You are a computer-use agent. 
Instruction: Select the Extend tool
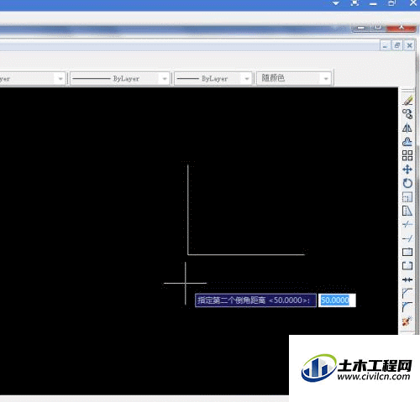point(407,238)
